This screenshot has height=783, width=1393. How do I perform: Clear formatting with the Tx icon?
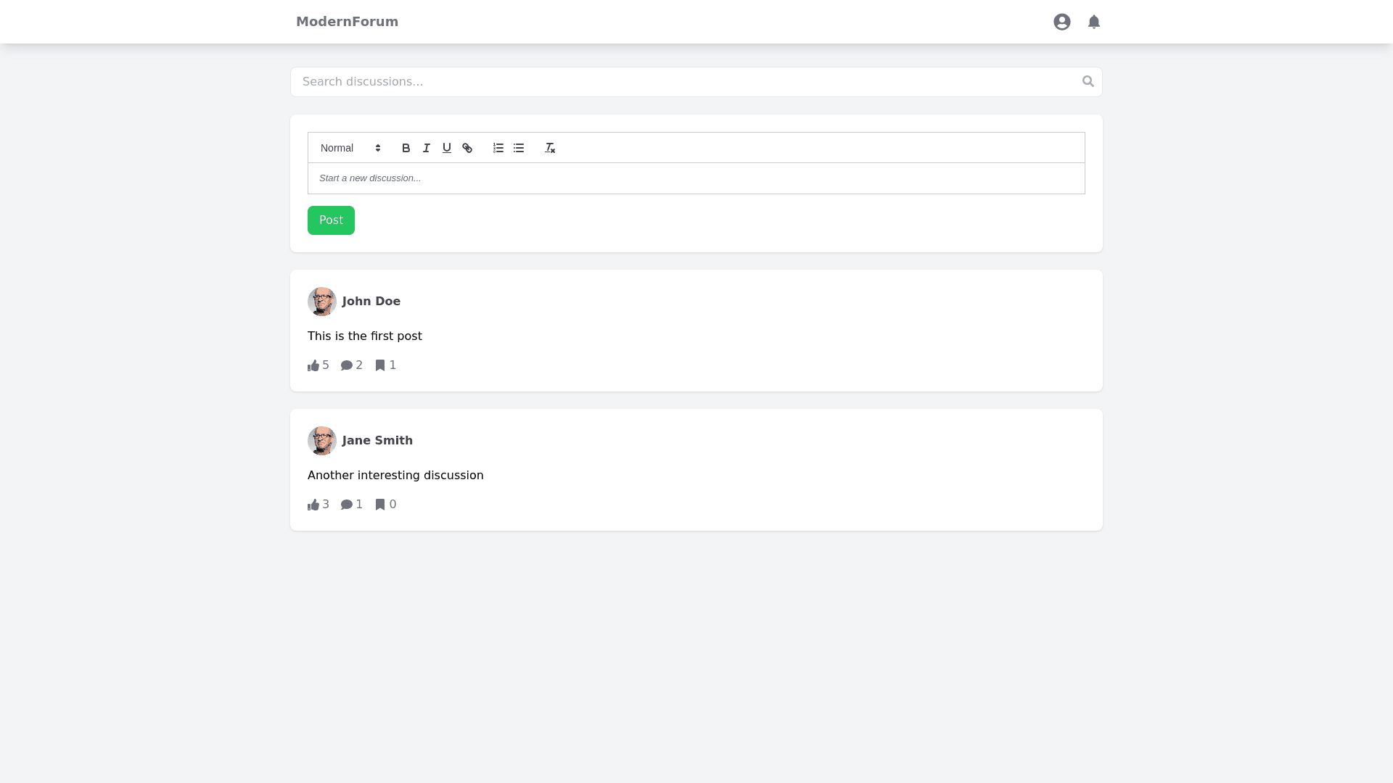(550, 148)
